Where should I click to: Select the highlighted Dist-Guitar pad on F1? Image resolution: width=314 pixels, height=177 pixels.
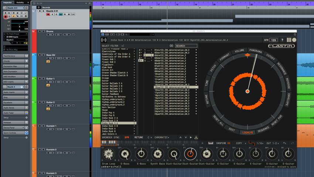[190, 154]
